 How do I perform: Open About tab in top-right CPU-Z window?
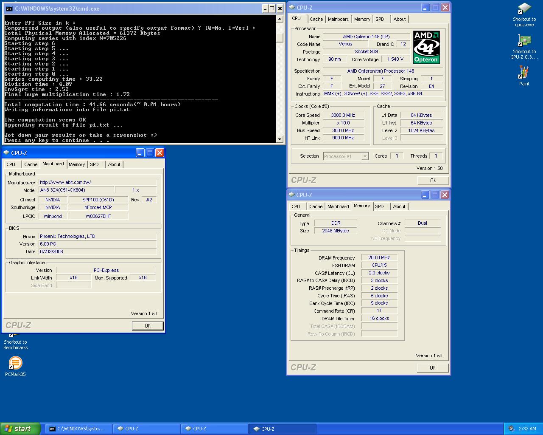click(400, 19)
